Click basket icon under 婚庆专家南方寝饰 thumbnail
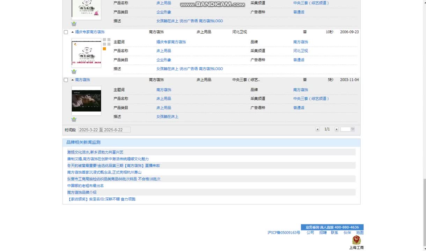 pos(74,71)
